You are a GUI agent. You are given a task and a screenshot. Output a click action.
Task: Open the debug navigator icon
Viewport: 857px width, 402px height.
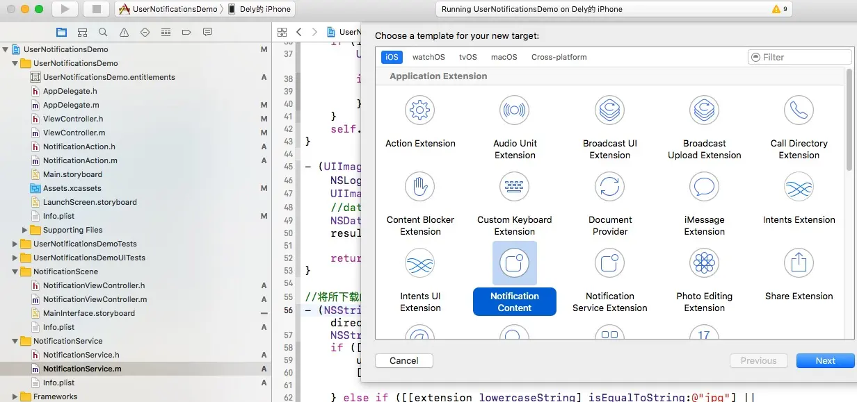point(166,32)
